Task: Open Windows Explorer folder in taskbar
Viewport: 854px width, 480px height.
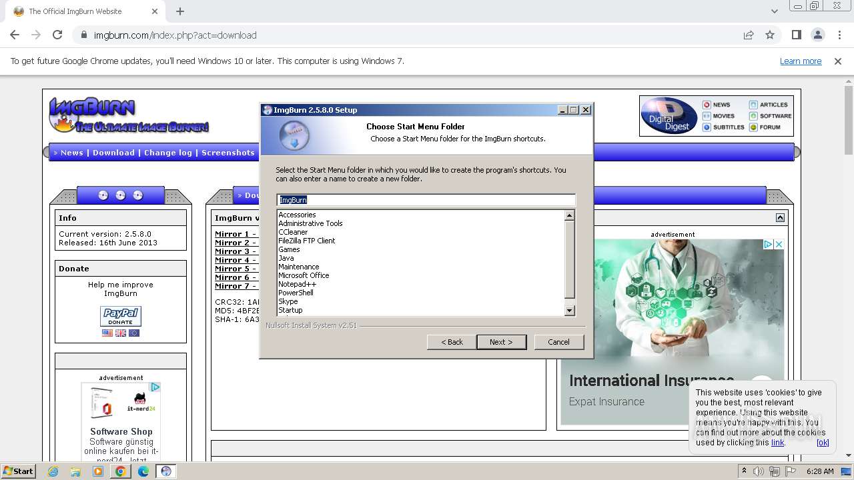Action: [x=75, y=471]
